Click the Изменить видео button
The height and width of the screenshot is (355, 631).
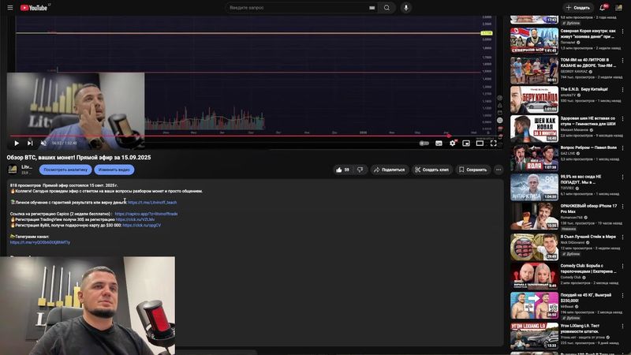(x=114, y=170)
